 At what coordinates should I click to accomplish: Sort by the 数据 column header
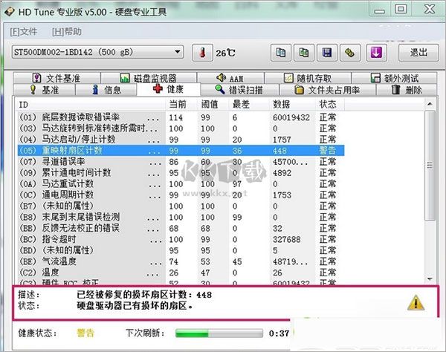click(x=292, y=105)
